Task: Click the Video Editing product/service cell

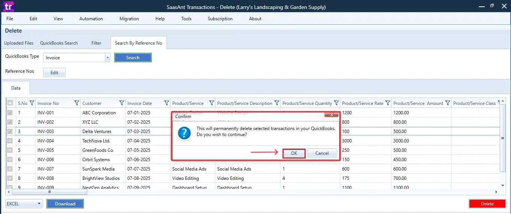Action: point(193,178)
